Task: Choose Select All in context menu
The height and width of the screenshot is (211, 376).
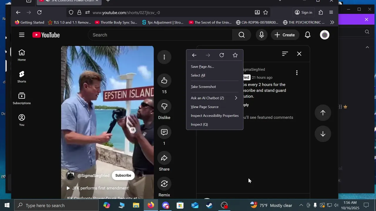Action: tap(215, 75)
